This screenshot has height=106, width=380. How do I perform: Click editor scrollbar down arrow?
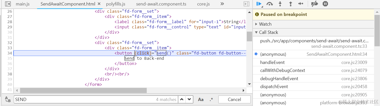coord(249,84)
